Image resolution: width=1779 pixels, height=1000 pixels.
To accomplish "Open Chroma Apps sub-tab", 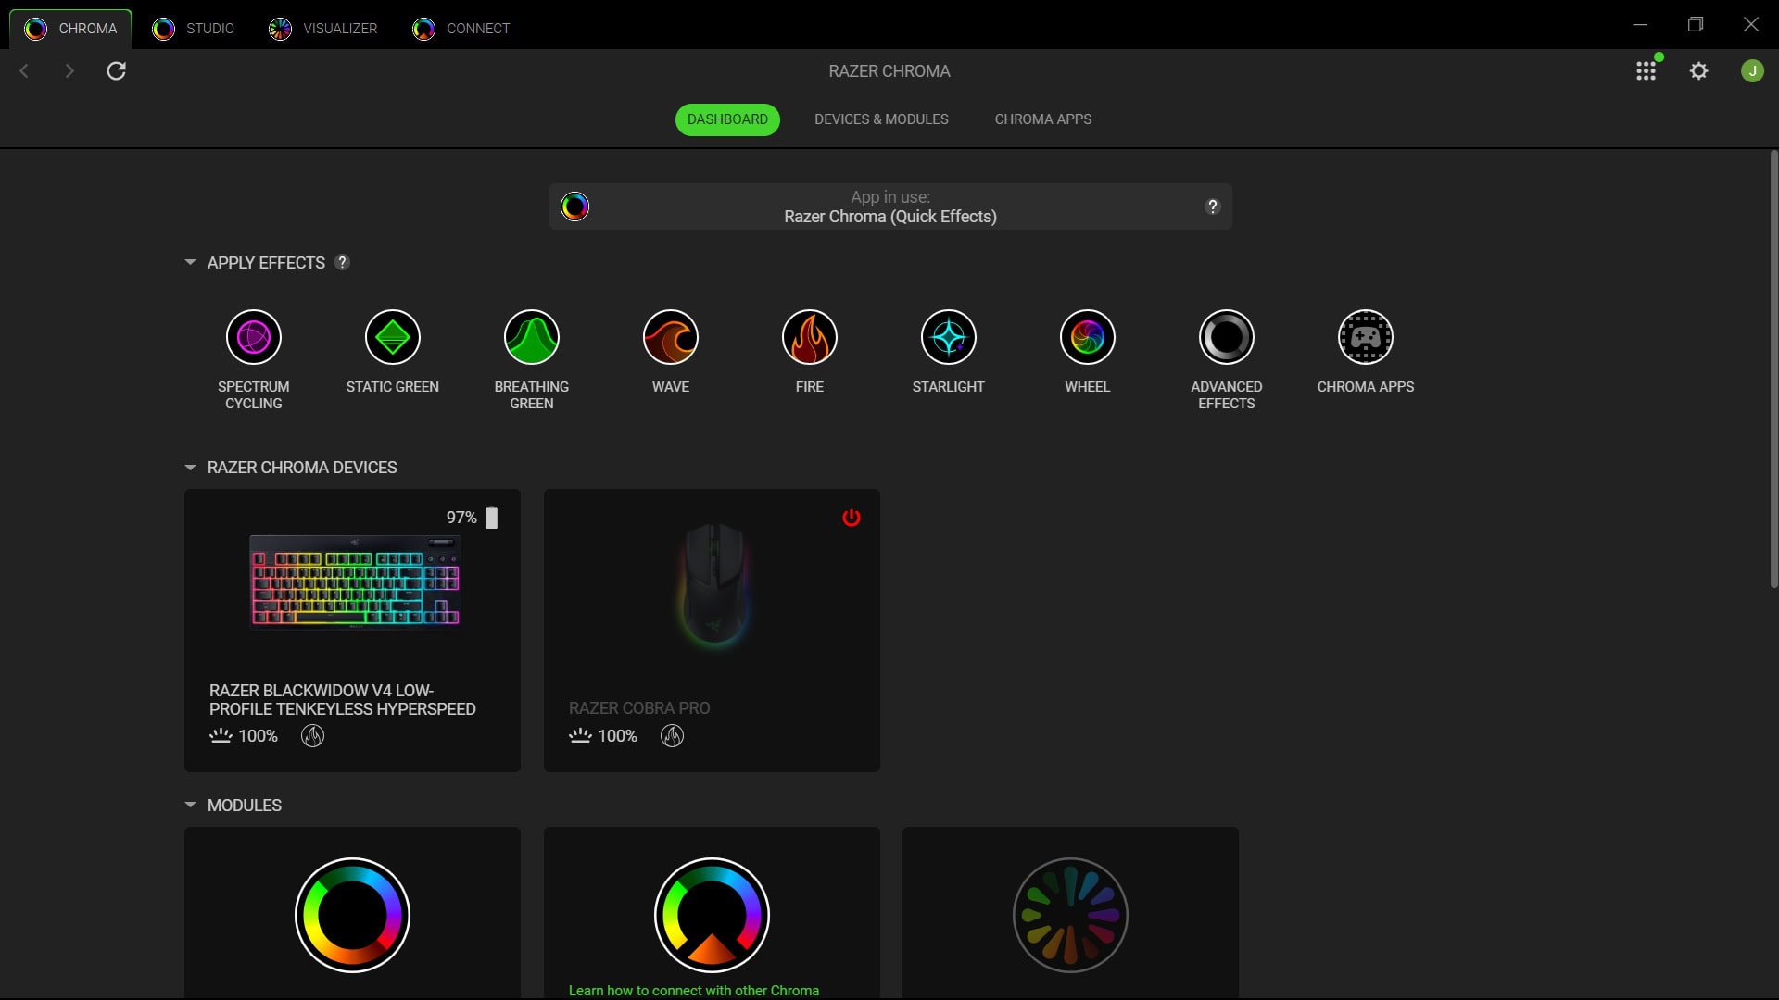I will pyautogui.click(x=1043, y=119).
